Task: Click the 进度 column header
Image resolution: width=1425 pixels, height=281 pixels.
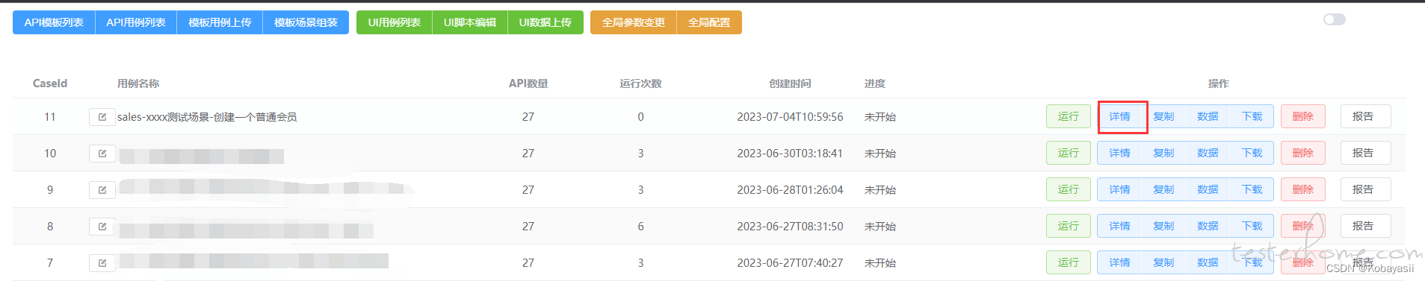Action: click(875, 83)
